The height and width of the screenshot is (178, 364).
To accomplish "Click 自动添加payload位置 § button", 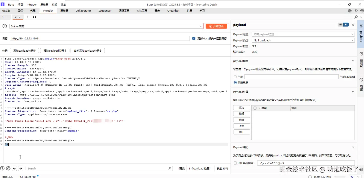I will tap(87, 51).
